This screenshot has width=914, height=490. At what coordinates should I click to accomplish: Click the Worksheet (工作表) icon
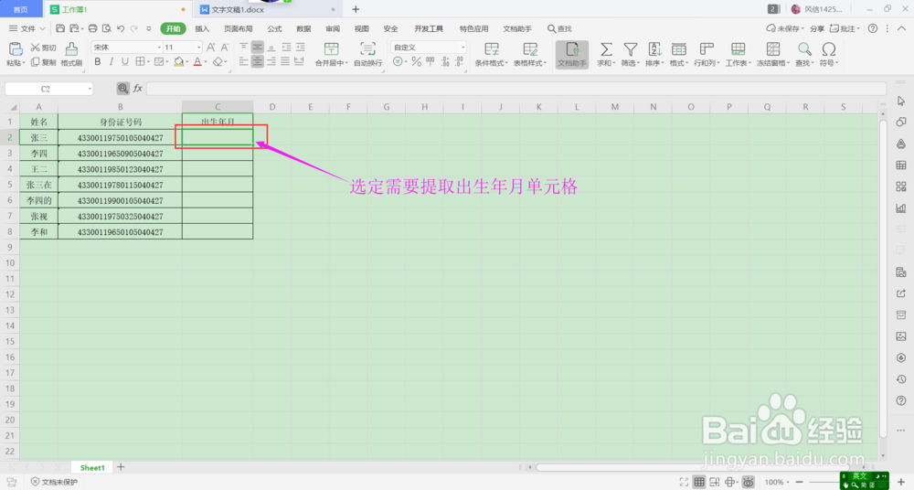click(x=738, y=49)
